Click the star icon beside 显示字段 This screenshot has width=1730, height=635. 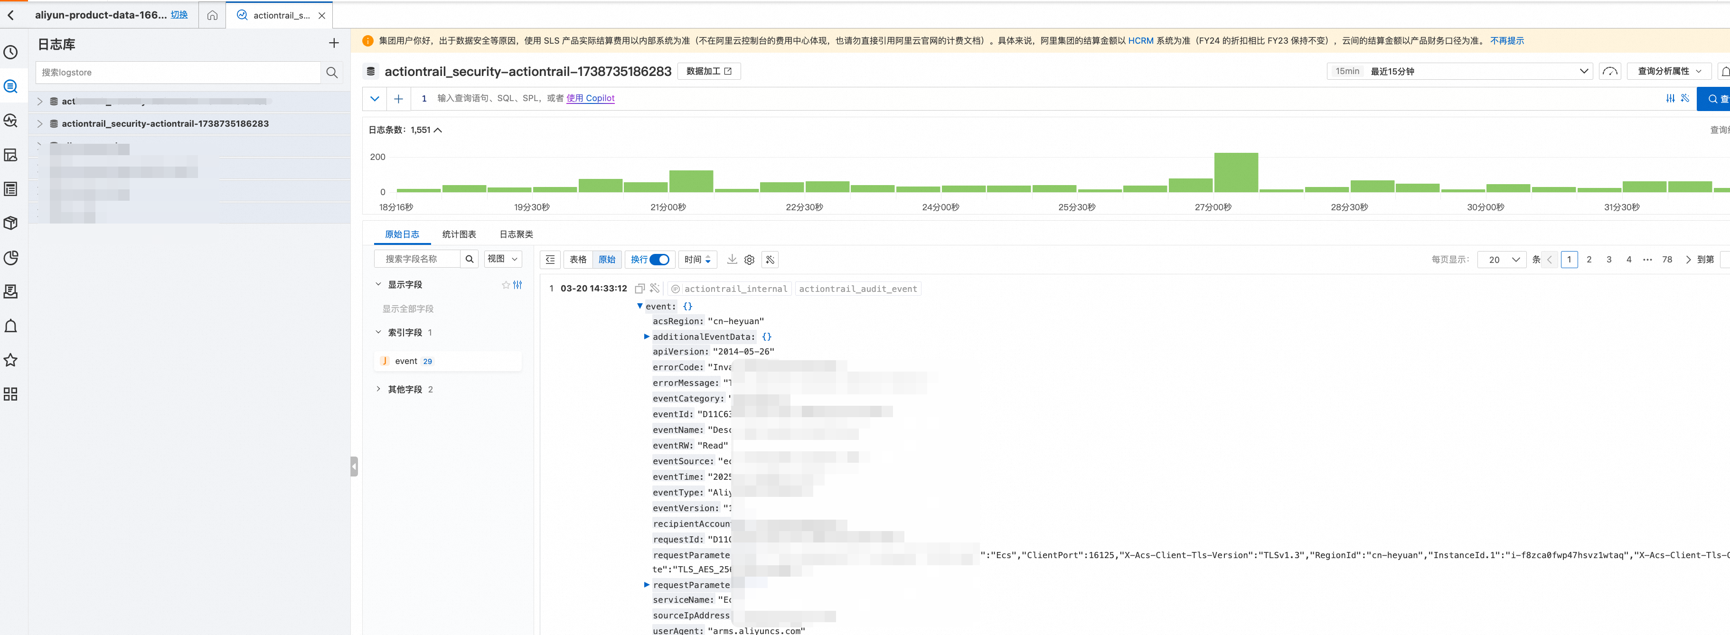(506, 285)
